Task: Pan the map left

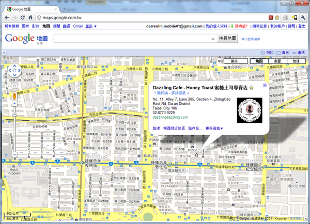Action: click(x=10, y=71)
